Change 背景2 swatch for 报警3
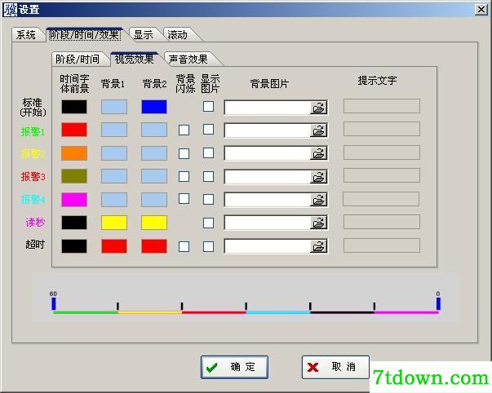This screenshot has width=492, height=393. (154, 176)
